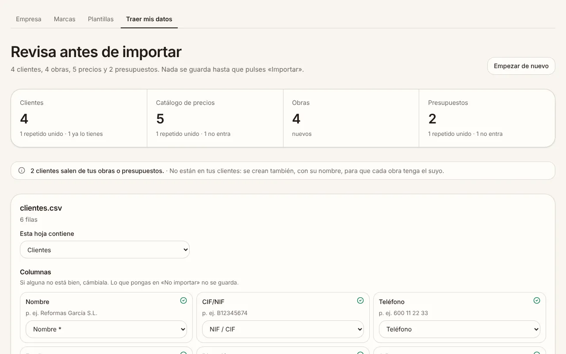This screenshot has width=566, height=354.
Task: Click the green check icon on Teléfono column
Action: (537, 300)
